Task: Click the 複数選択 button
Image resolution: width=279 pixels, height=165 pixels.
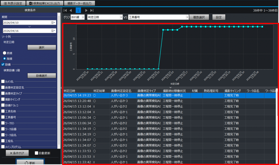Action: point(199,17)
